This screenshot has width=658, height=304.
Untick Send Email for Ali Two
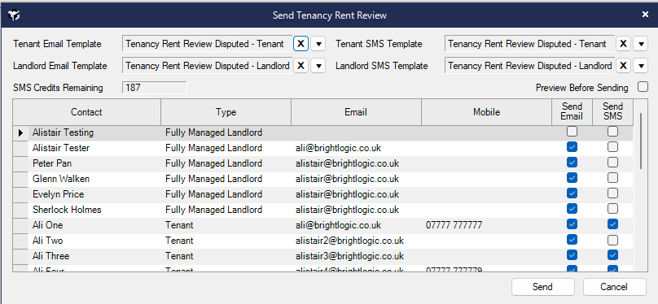point(572,240)
